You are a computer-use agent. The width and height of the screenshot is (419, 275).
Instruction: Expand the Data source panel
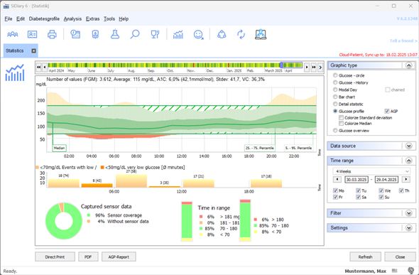click(408, 146)
